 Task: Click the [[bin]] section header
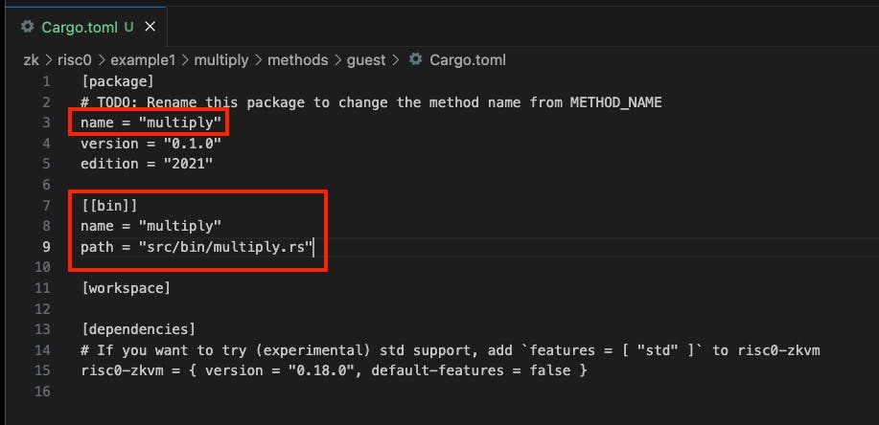click(x=108, y=206)
